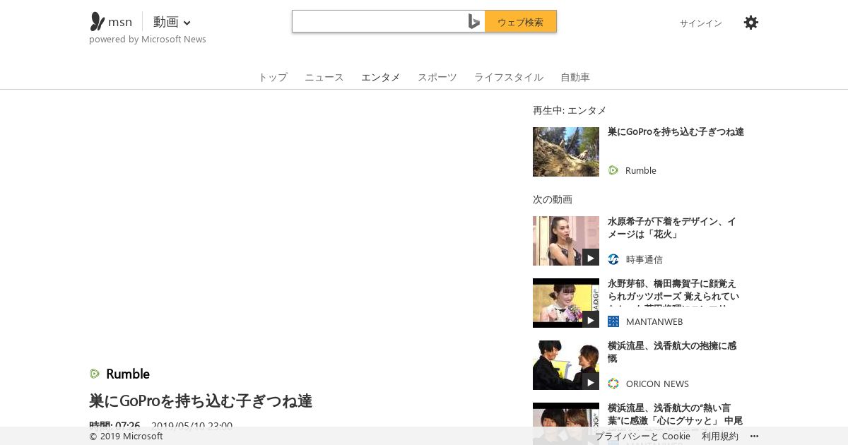Go to the ニュース tab
The image size is (848, 445).
point(324,77)
